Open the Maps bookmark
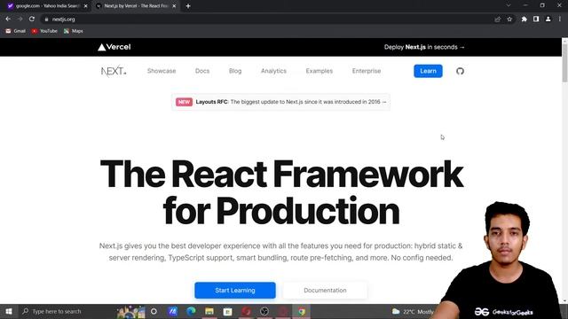Screen dimensions: 568x319 click(x=74, y=31)
